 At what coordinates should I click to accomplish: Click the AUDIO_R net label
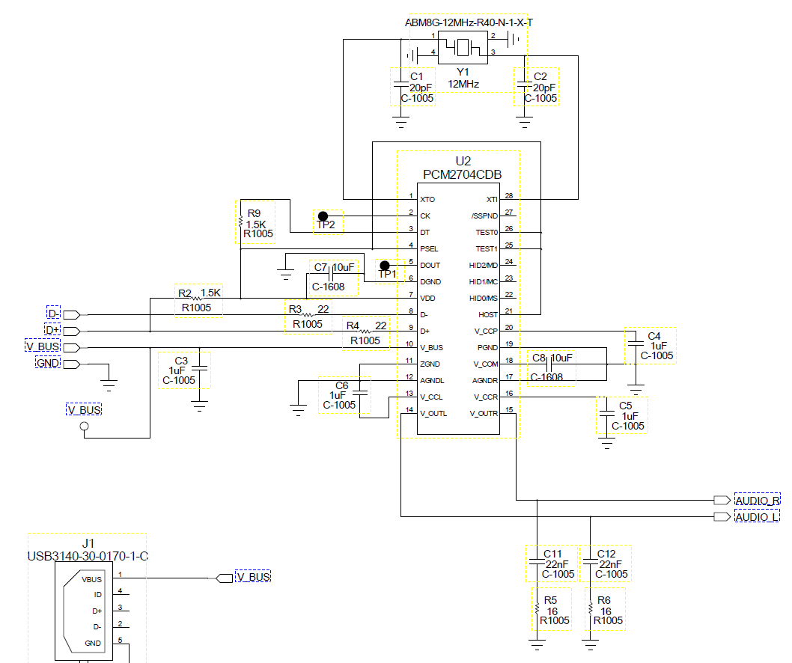click(x=757, y=501)
